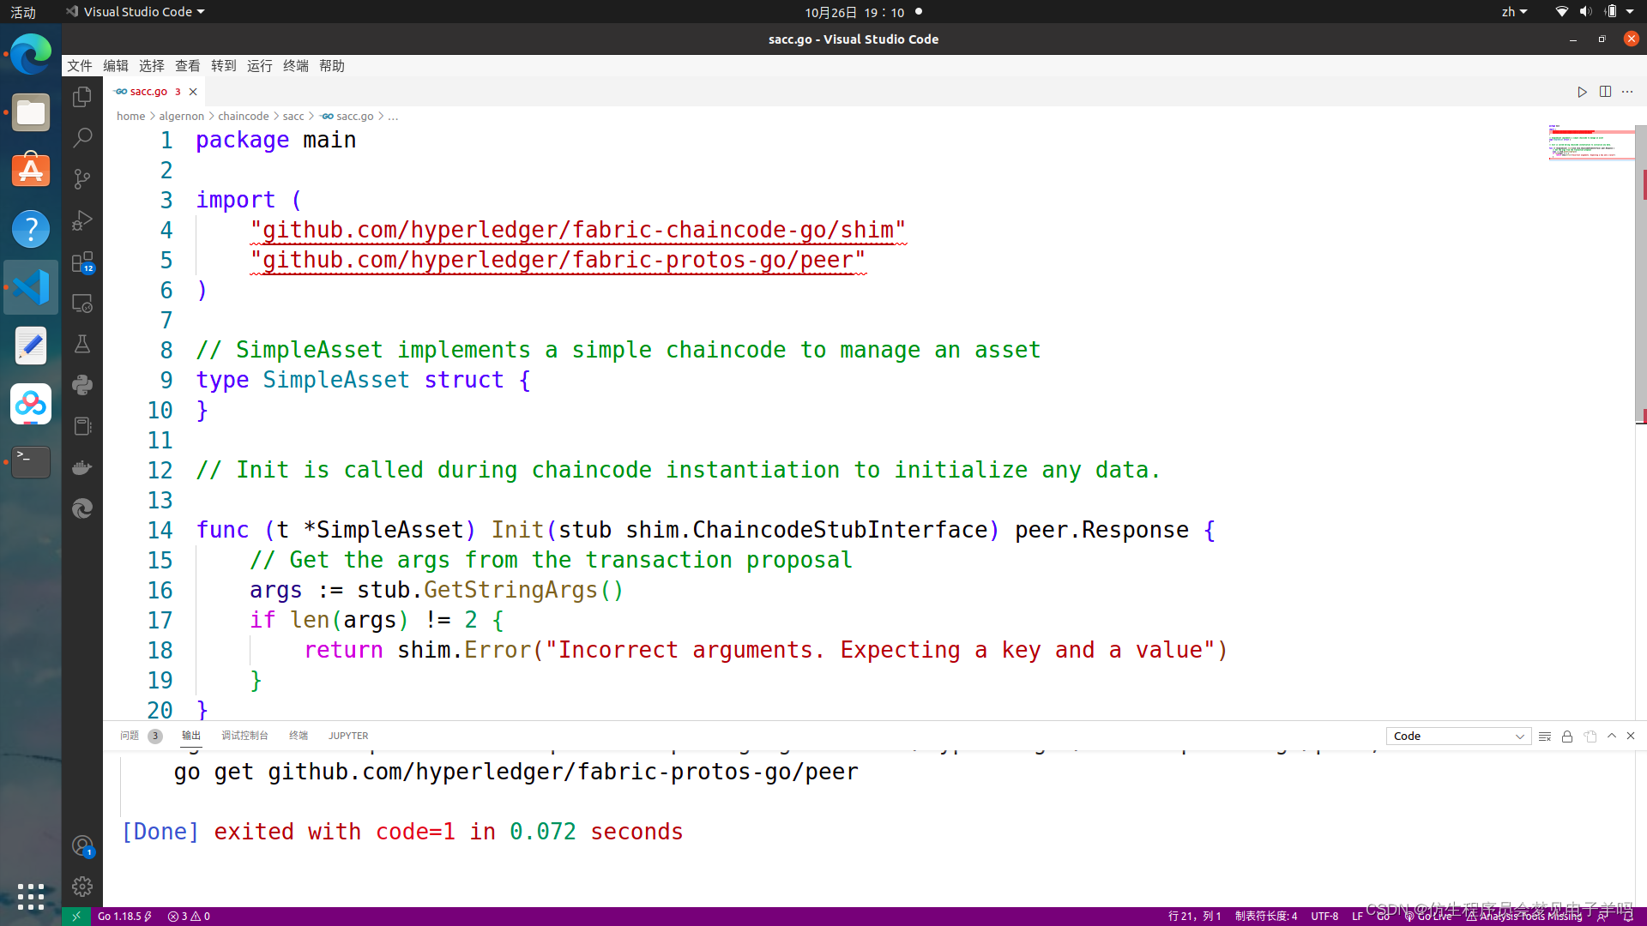This screenshot has width=1647, height=926.
Task: Open the 编辑 menu
Action: tap(116, 66)
